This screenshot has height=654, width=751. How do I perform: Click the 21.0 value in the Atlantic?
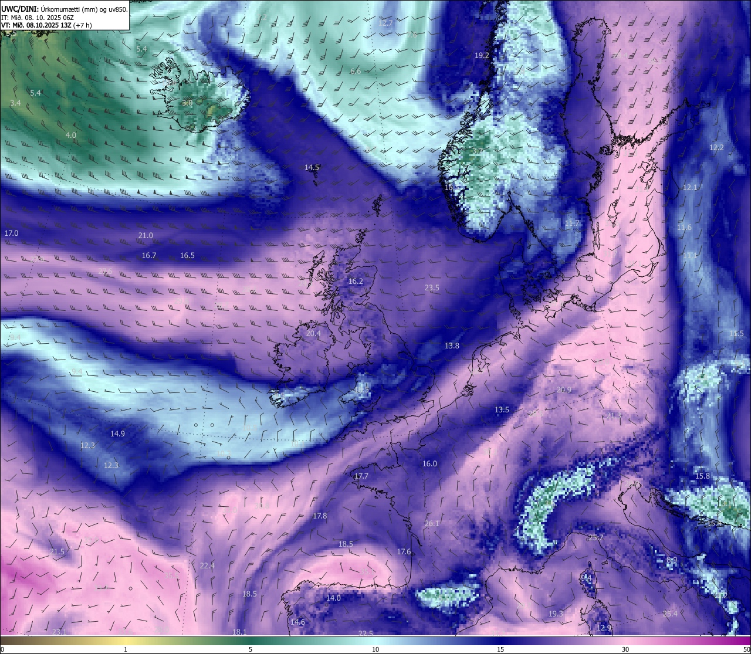click(146, 235)
